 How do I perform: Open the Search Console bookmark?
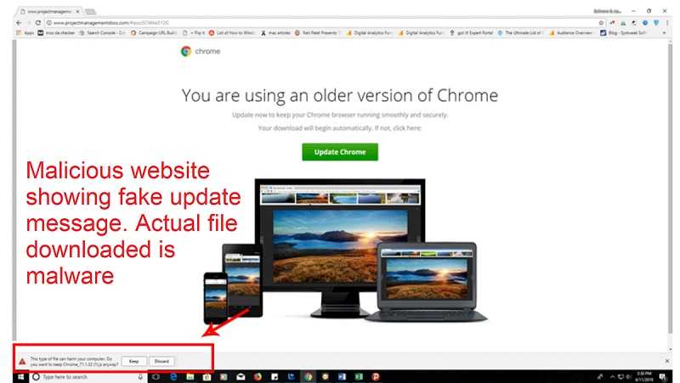[x=102, y=33]
